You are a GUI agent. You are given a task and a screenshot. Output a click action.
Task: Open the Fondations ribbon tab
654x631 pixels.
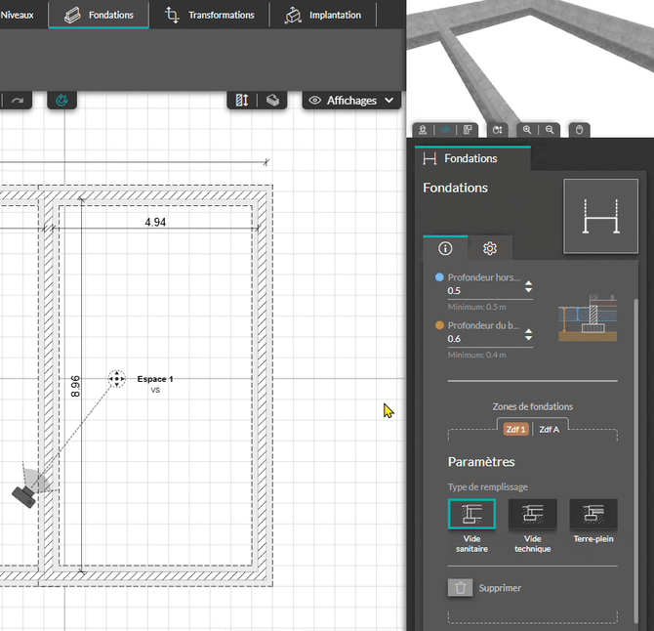pos(99,15)
